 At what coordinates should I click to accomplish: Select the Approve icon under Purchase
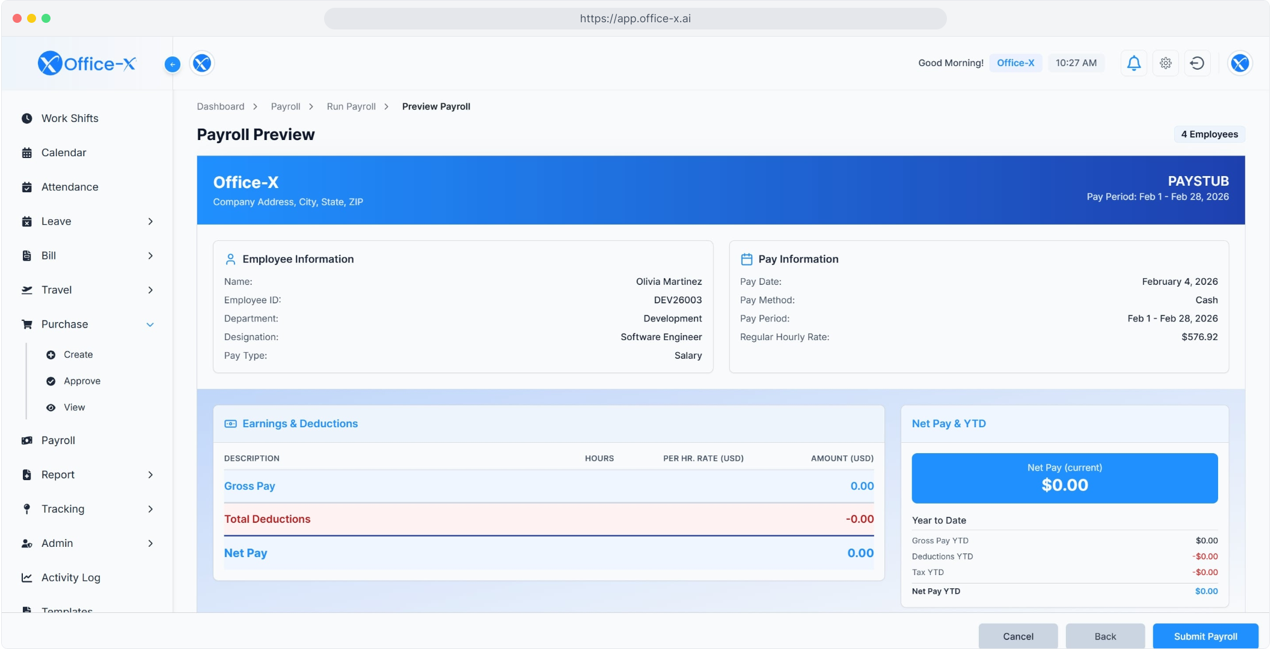point(51,380)
